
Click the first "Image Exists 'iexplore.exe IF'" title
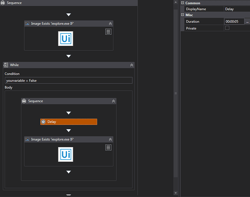52,24
